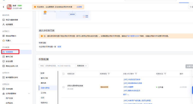
Task: Check the box for 获取与更新群组信息 row
Action: tap(64, 87)
